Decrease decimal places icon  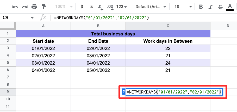tap(101, 7)
